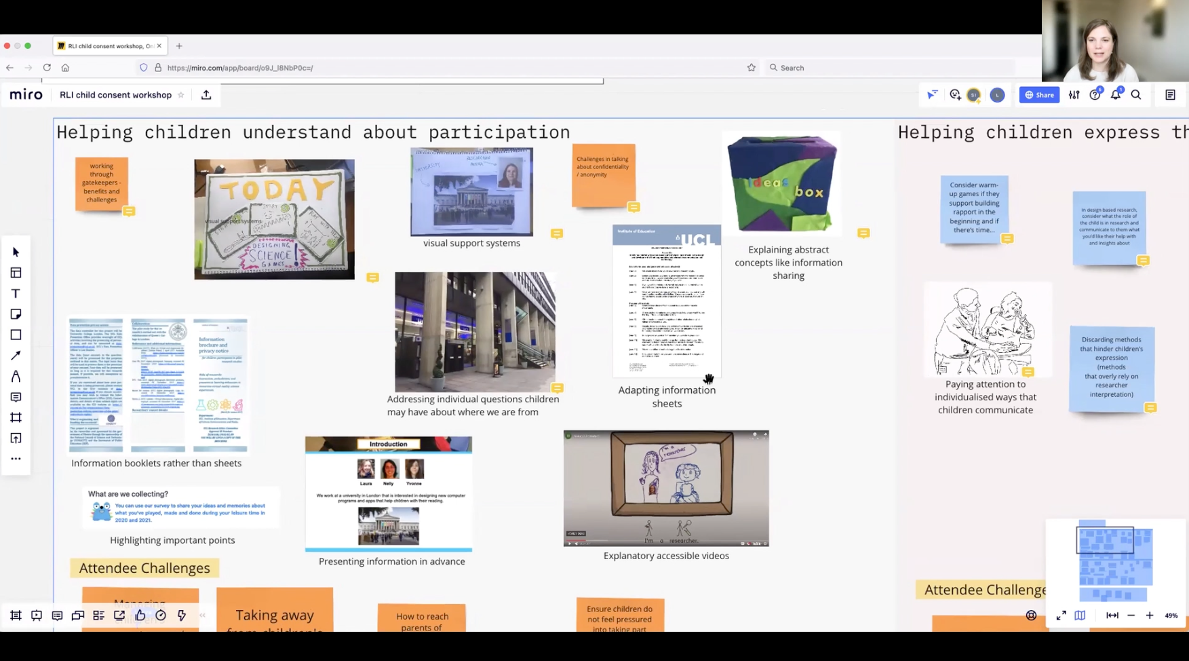Select the Comment tool
This screenshot has height=661, width=1189.
[x=16, y=397]
